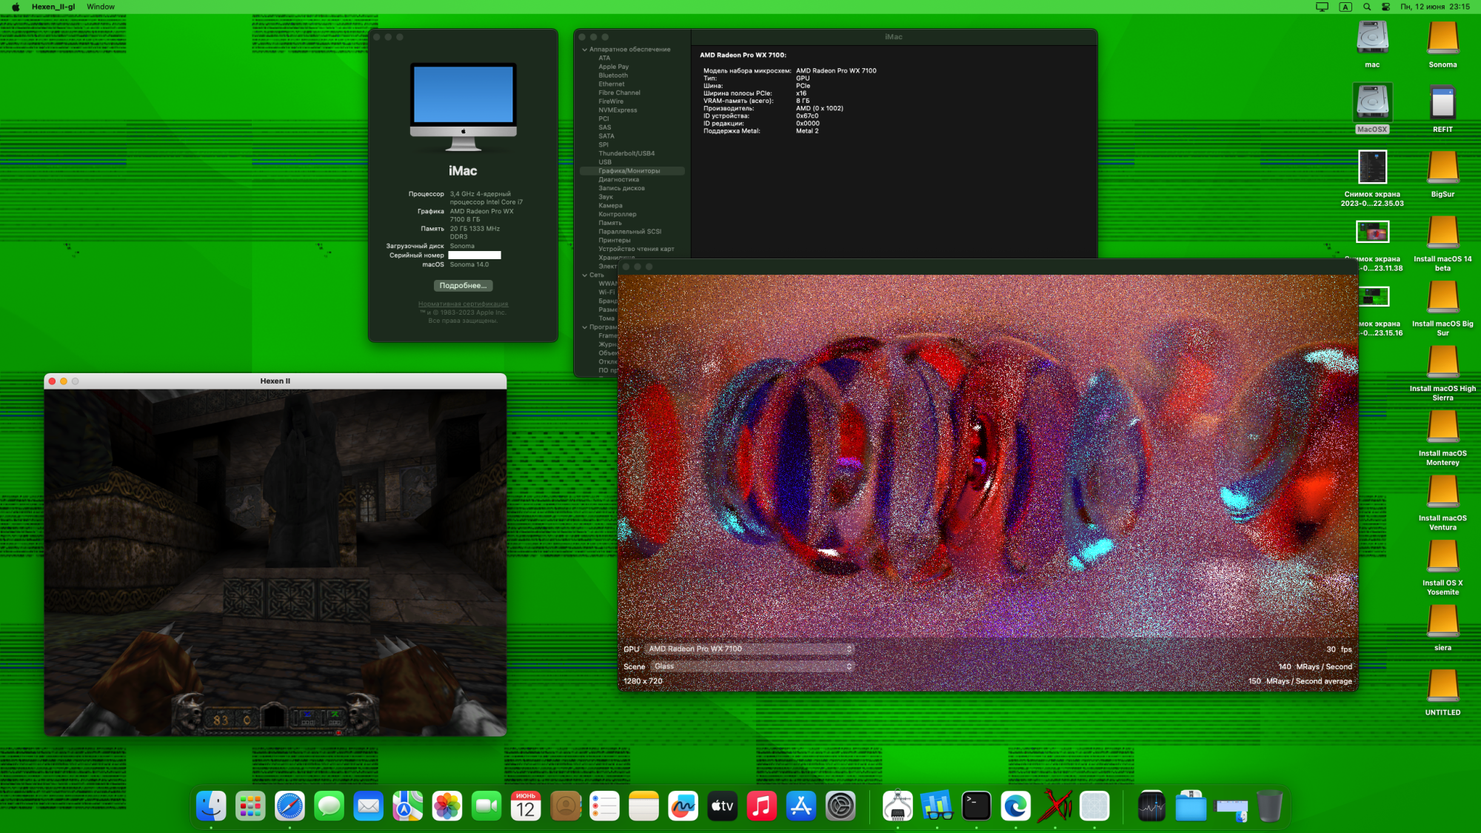Image resolution: width=1481 pixels, height=833 pixels.
Task: Select Install macOS Ventura drive icon
Action: (1442, 491)
